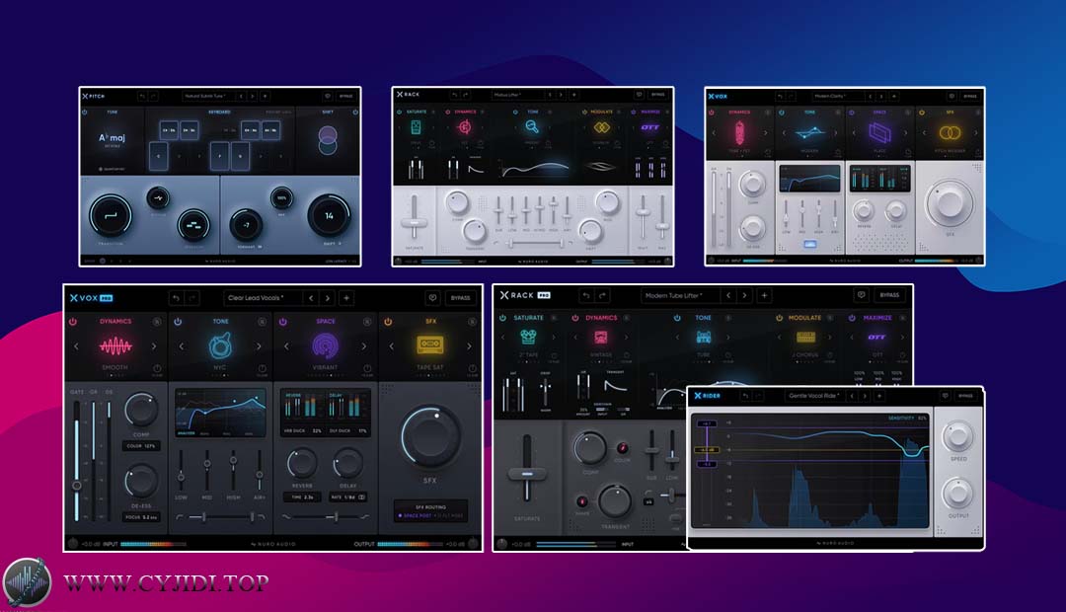The width and height of the screenshot is (1066, 612).
Task: Click the high-cut filter icon under Xvox Pro Tone faders
Action: click(261, 517)
